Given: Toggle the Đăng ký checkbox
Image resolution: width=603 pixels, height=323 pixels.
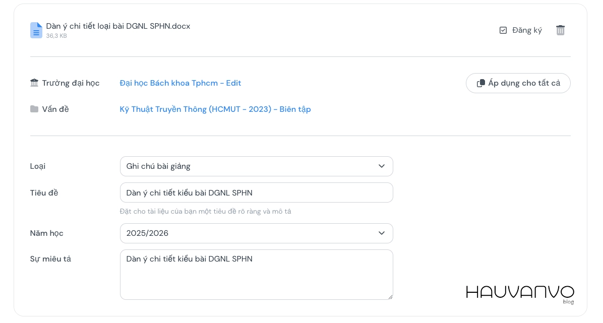Looking at the screenshot, I should [503, 30].
